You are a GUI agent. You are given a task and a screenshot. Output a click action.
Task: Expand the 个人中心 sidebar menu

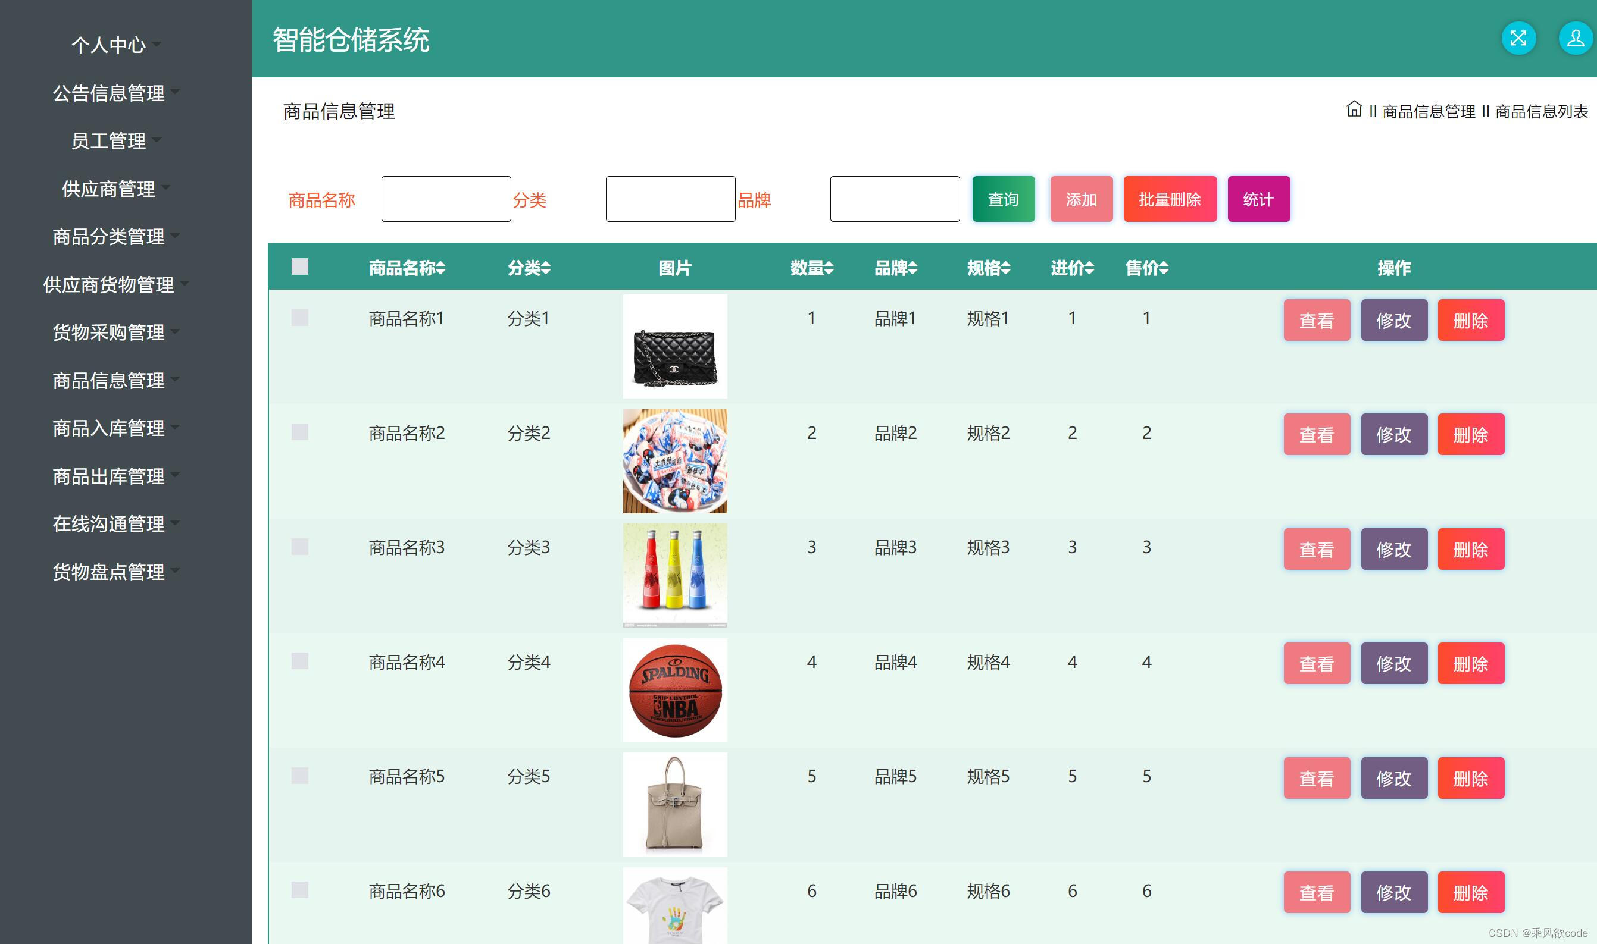[x=108, y=45]
